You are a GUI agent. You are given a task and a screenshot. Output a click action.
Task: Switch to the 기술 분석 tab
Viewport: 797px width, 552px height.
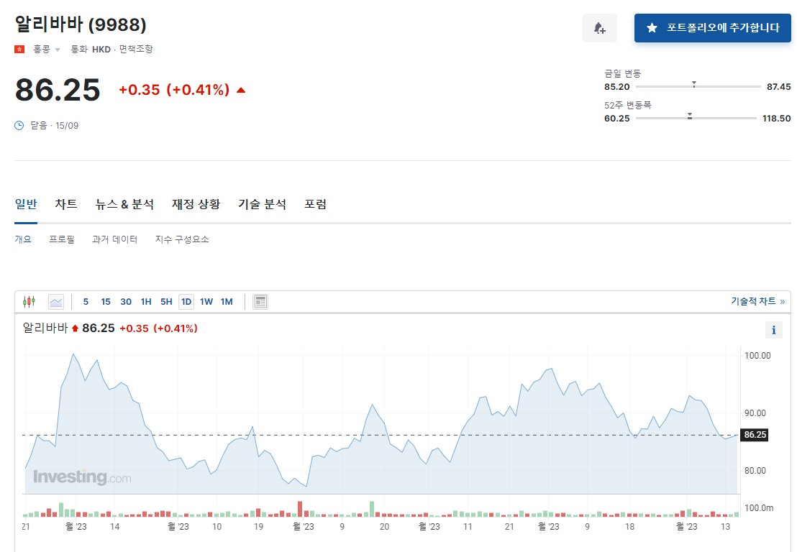click(x=261, y=204)
